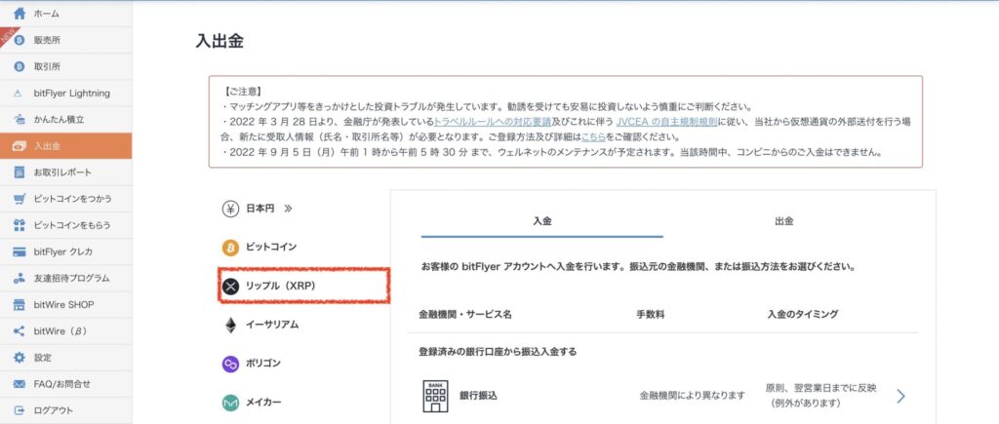Click the 入出金 wallet icon
The image size is (999, 424).
coord(20,146)
